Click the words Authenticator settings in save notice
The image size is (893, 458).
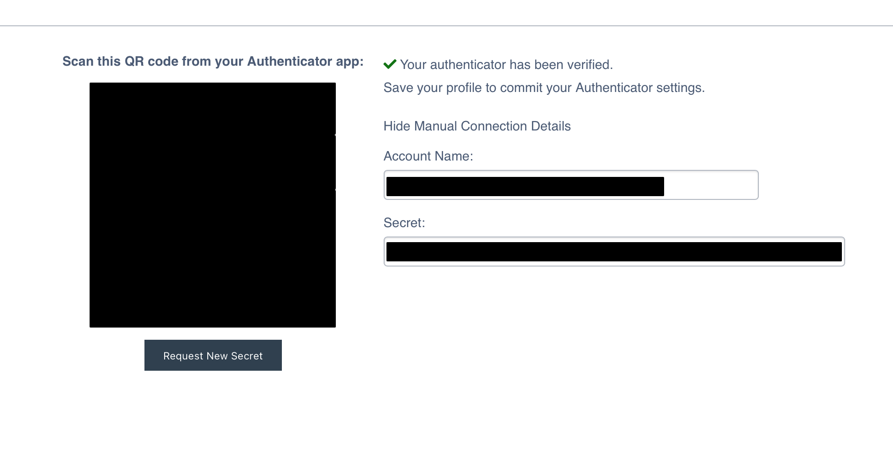tap(640, 88)
